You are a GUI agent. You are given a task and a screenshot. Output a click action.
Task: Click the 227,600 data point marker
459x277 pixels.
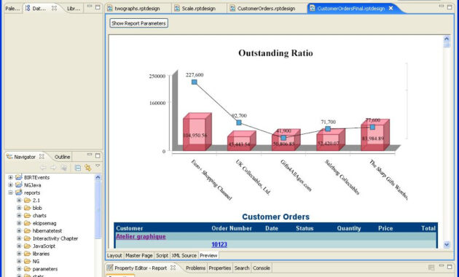195,82
